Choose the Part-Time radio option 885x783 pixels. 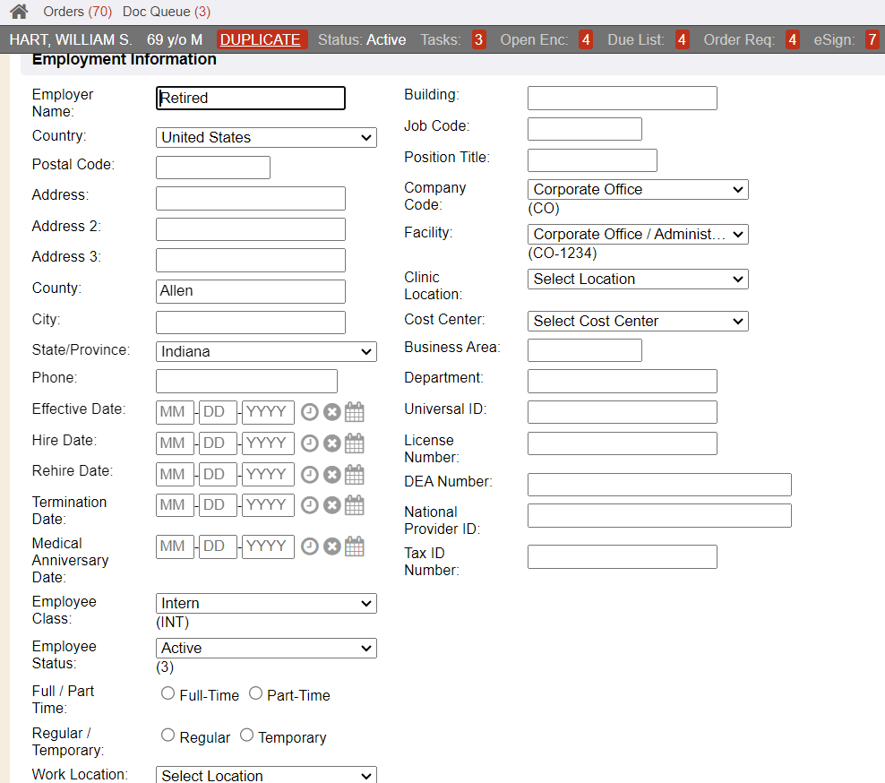click(x=255, y=693)
